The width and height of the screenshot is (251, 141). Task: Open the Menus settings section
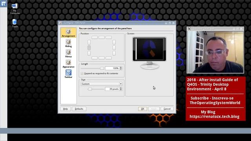pyautogui.click(x=68, y=54)
